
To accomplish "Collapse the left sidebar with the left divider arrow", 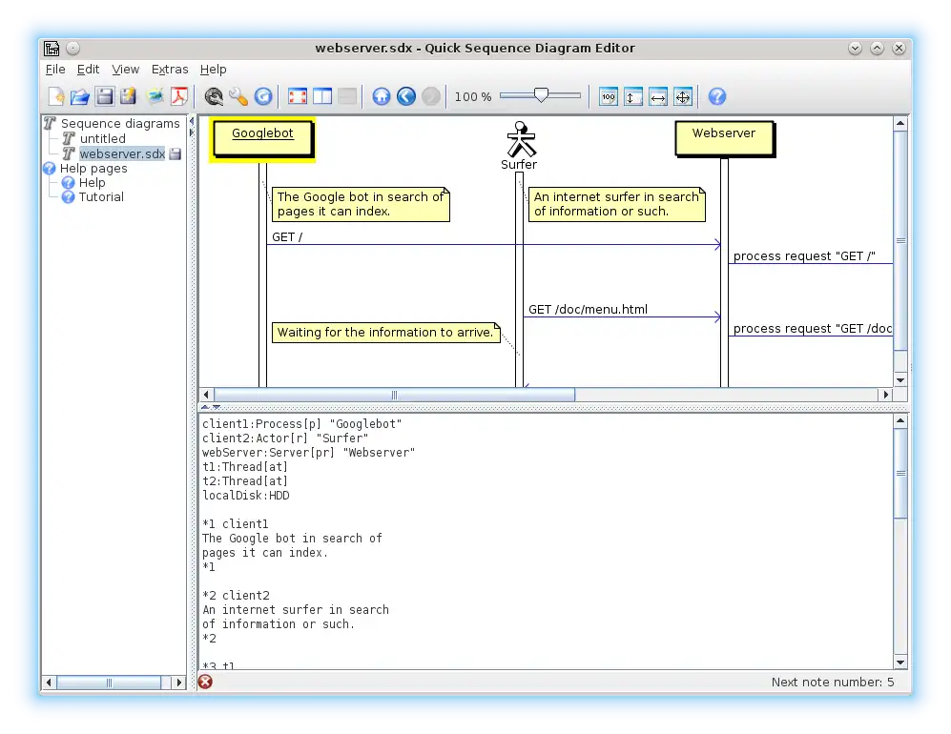I will tap(192, 121).
